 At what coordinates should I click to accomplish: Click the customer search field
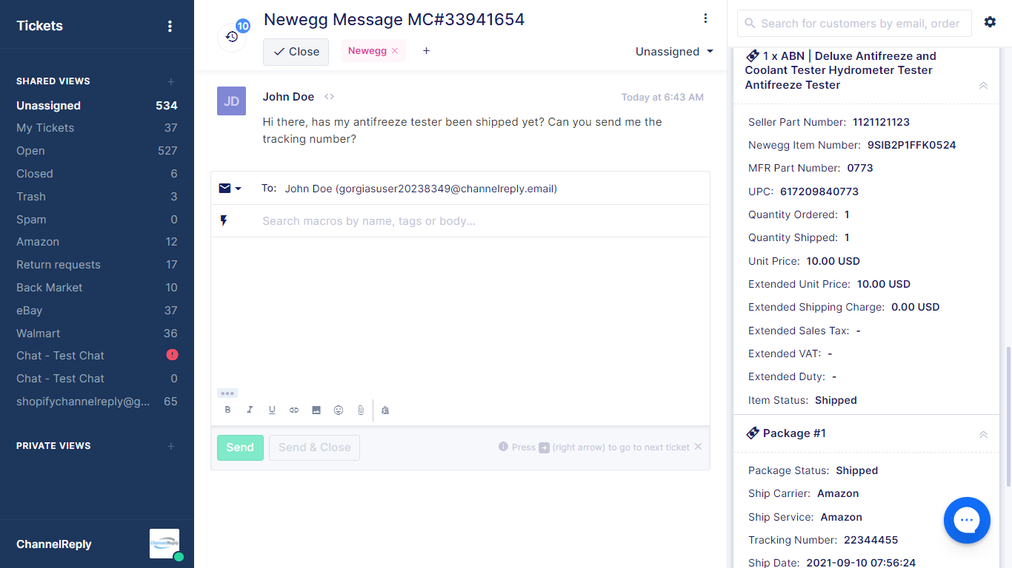pos(854,24)
